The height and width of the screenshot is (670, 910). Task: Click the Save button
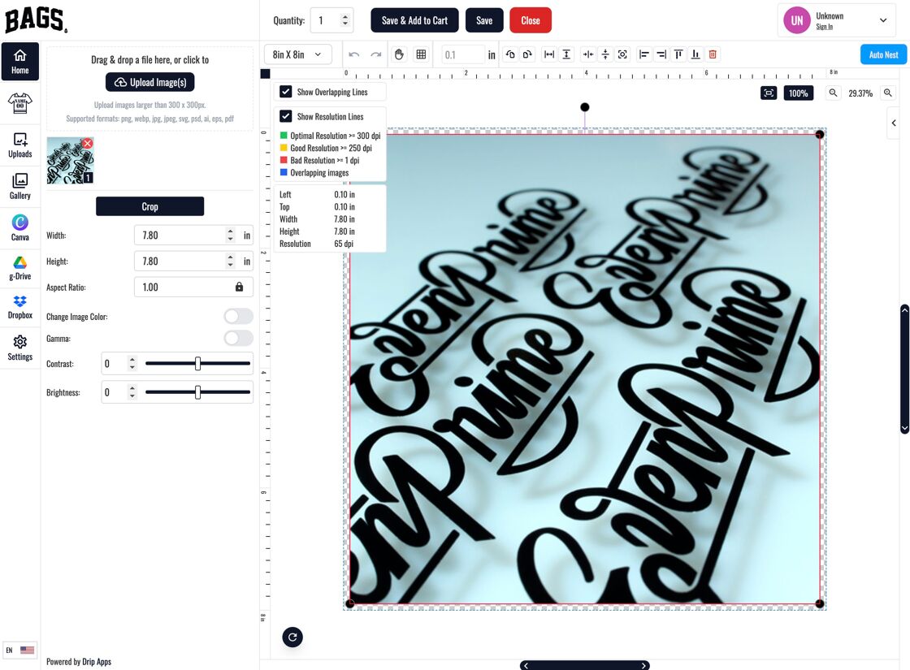pos(484,20)
